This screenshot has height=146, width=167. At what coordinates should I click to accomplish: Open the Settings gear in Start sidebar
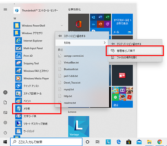click(x=5, y=123)
